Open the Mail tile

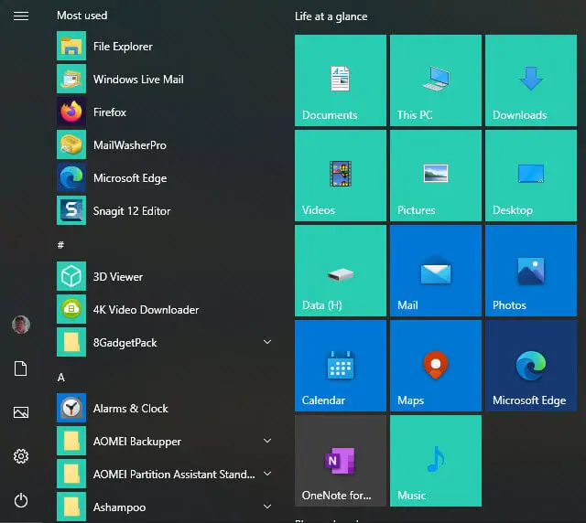click(x=436, y=271)
